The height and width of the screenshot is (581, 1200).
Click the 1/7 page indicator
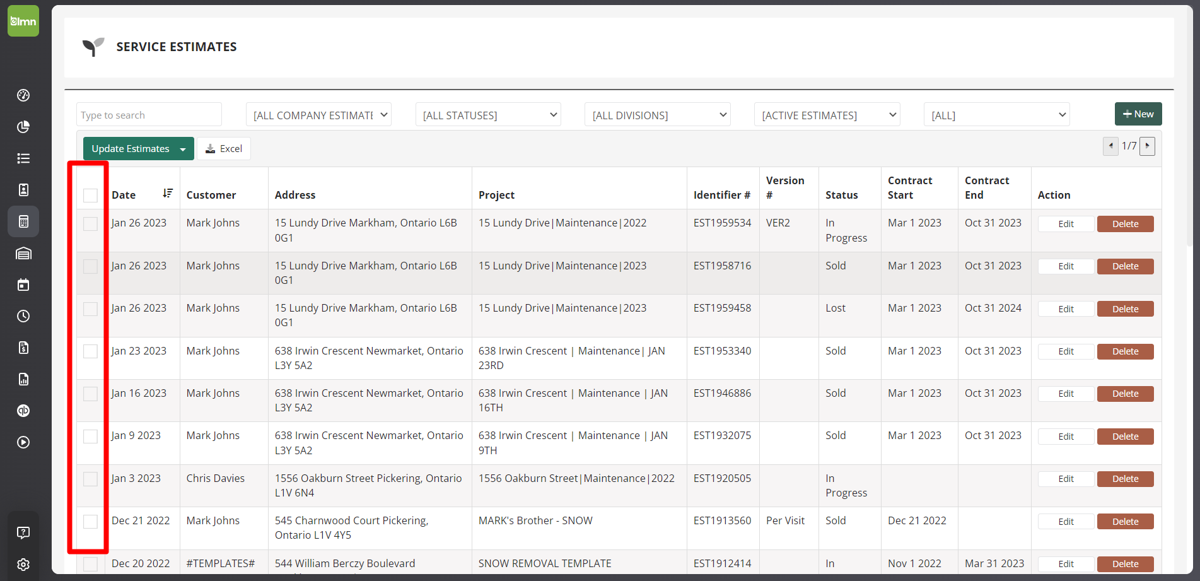[1129, 146]
